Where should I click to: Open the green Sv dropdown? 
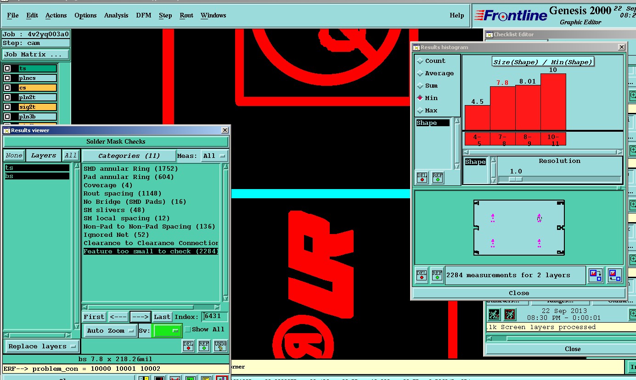(167, 330)
